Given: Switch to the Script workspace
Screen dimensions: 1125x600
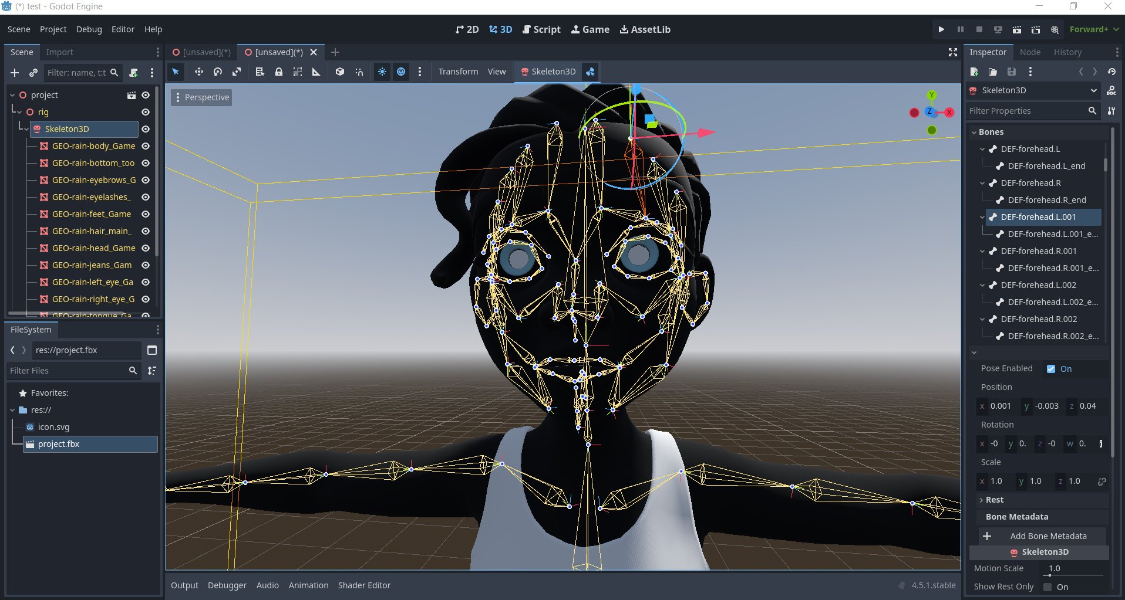Looking at the screenshot, I should pyautogui.click(x=541, y=29).
